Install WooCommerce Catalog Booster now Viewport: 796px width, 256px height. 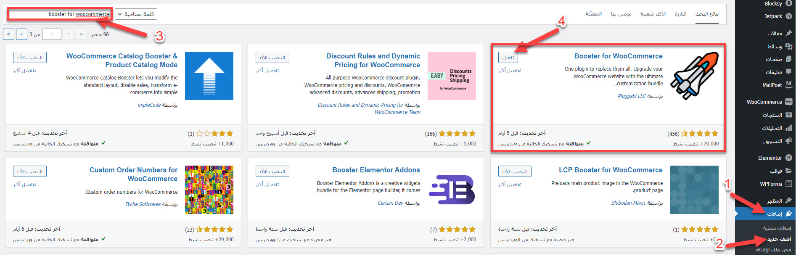coord(29,57)
